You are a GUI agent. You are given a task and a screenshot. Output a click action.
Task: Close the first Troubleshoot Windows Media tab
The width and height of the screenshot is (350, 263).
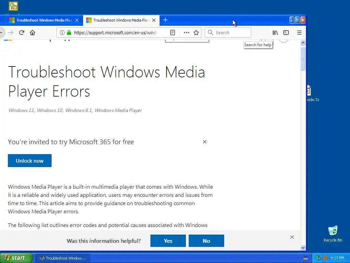(x=77, y=20)
